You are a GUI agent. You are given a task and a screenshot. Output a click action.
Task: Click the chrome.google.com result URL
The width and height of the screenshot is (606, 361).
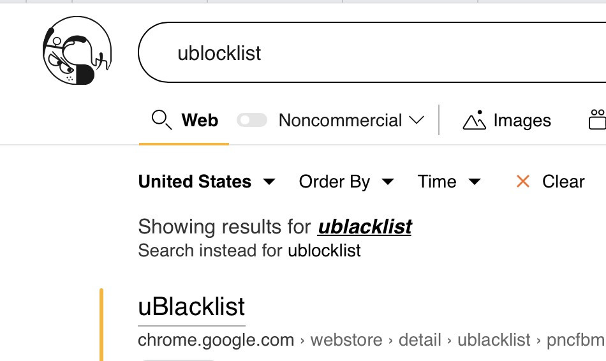(216, 340)
